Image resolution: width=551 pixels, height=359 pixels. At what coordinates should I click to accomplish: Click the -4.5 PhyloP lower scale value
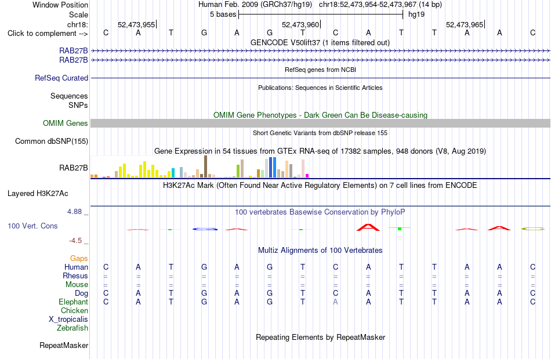pos(75,241)
